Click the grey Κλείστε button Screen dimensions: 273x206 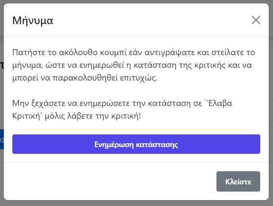(x=238, y=182)
